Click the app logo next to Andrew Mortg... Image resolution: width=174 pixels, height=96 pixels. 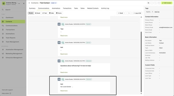[x=4, y=3]
